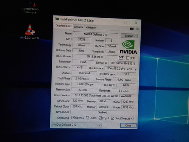
Task: Close the GPU-Z window with X
Action: (136, 23)
